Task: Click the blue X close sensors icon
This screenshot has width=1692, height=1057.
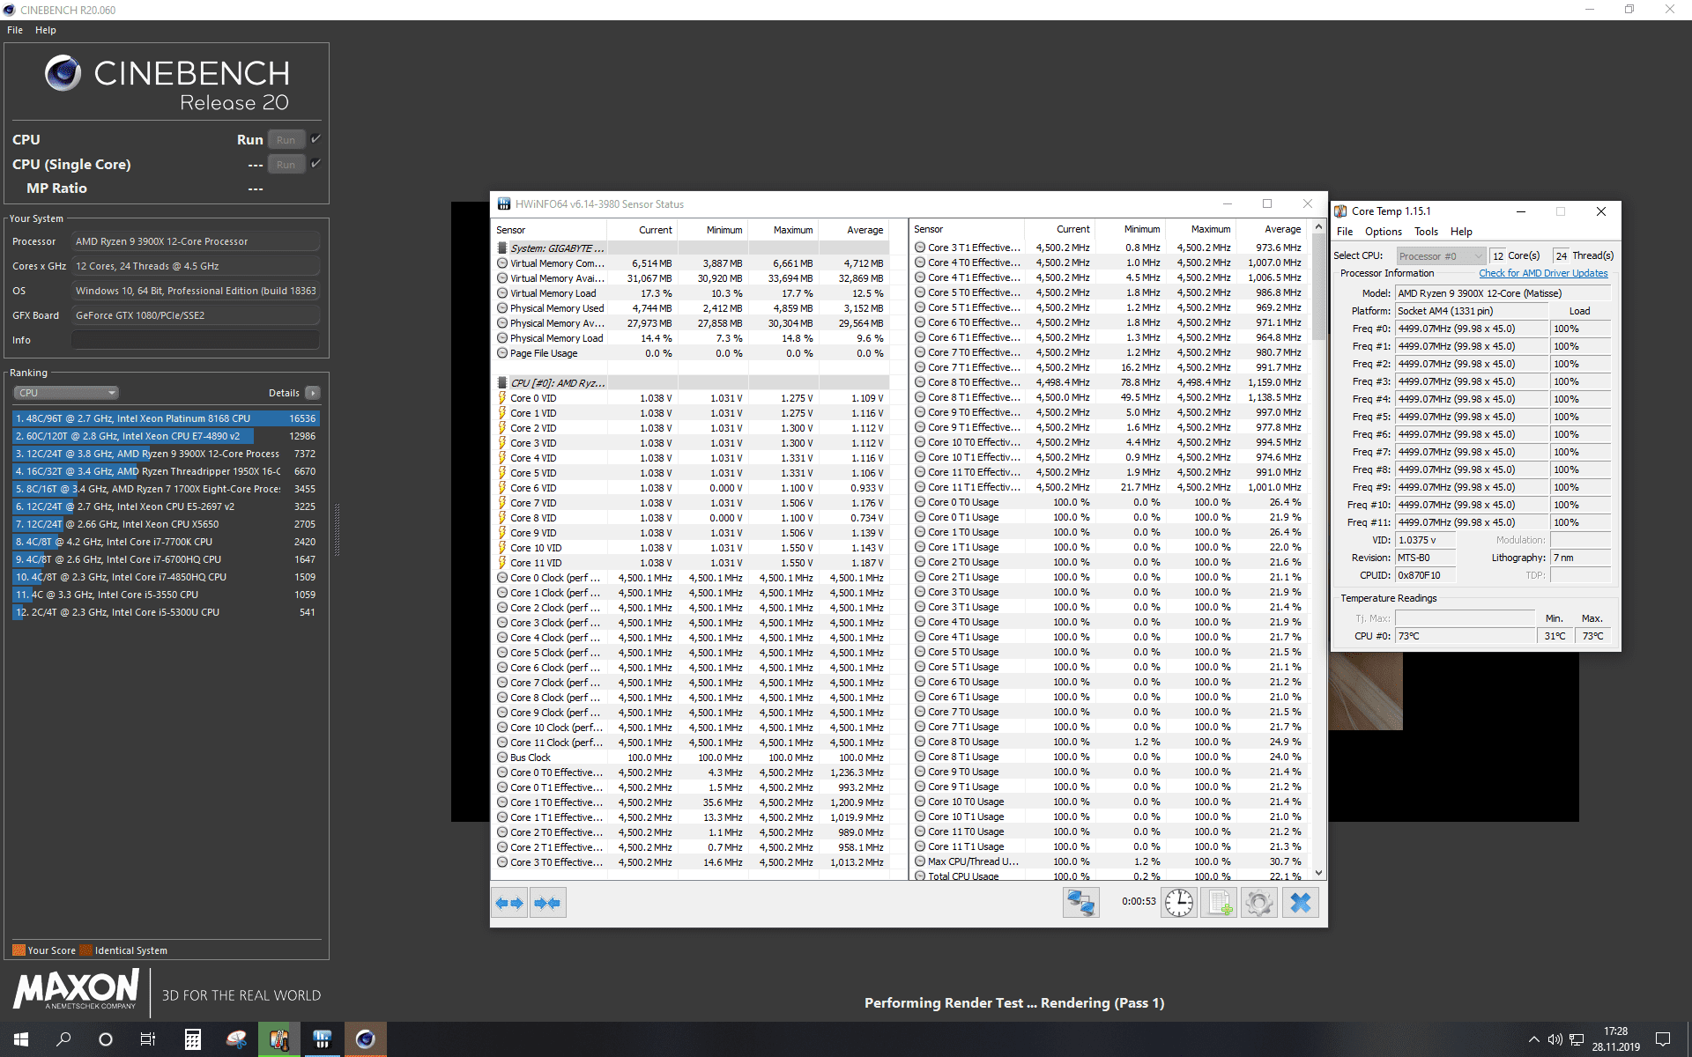Action: (x=1300, y=903)
